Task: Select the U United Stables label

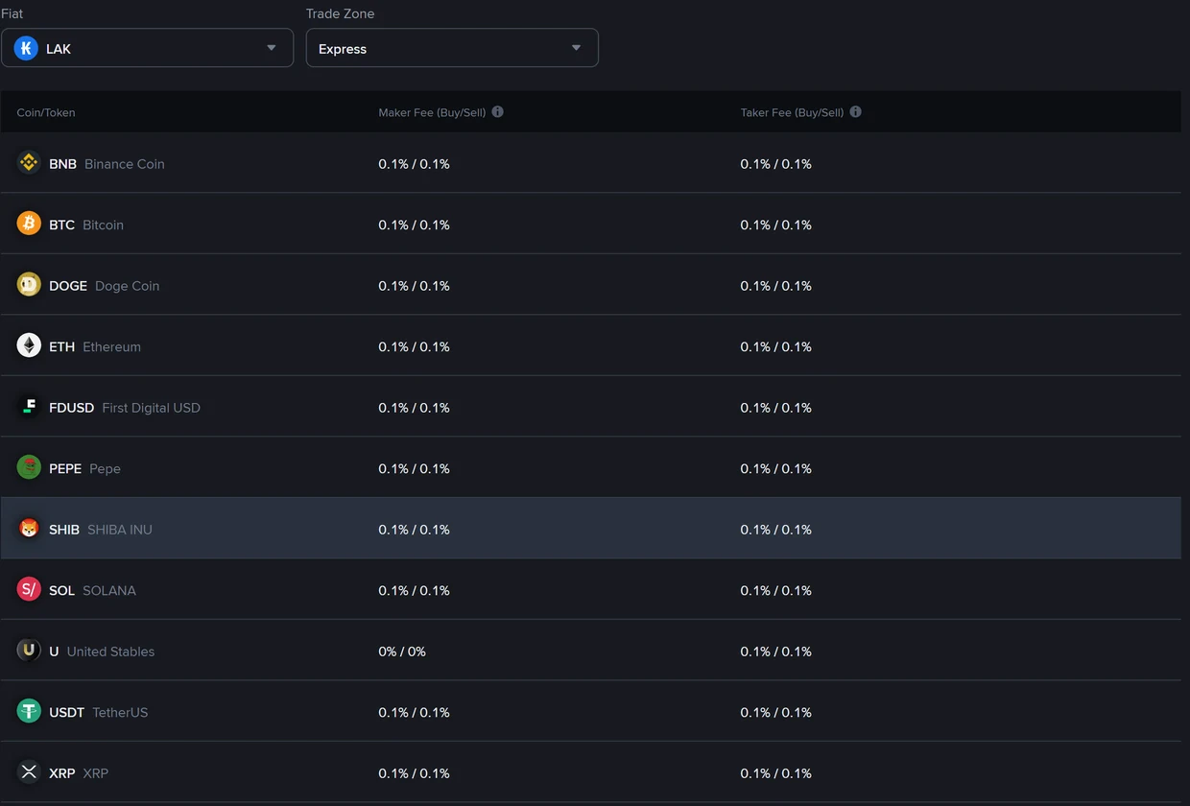Action: click(102, 652)
